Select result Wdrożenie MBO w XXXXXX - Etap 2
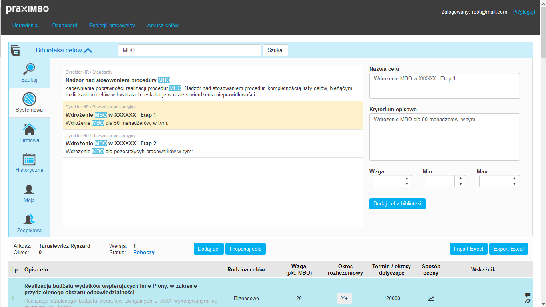The width and height of the screenshot is (546, 307). click(213, 144)
